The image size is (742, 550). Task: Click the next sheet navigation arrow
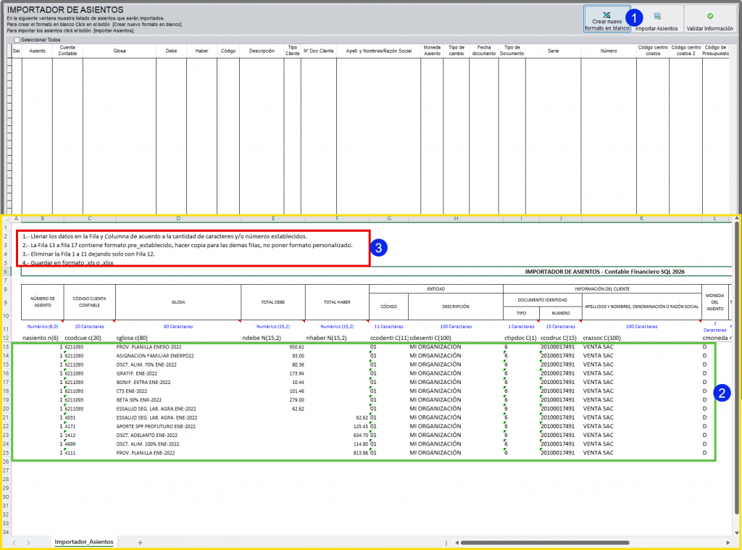pos(28,543)
